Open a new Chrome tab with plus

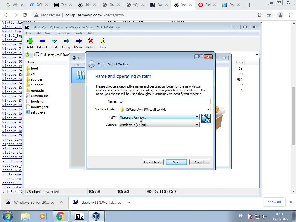(249, 5)
